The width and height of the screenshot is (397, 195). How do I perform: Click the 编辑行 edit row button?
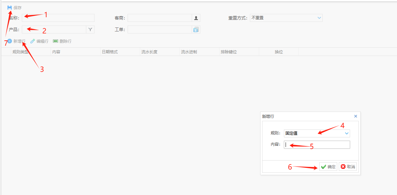coord(39,41)
